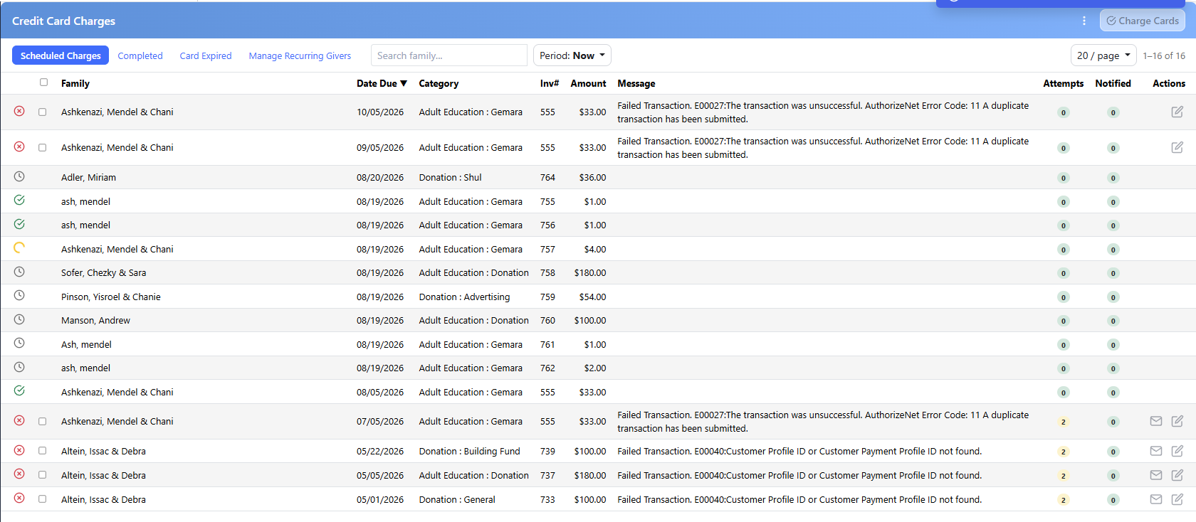Open the kebab menu beside Charge Cards
Screen dimensions: 1196x522
[x=1084, y=21]
